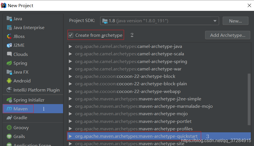Click the Groovy G icon
This screenshot has width=254, height=146.
9,128
